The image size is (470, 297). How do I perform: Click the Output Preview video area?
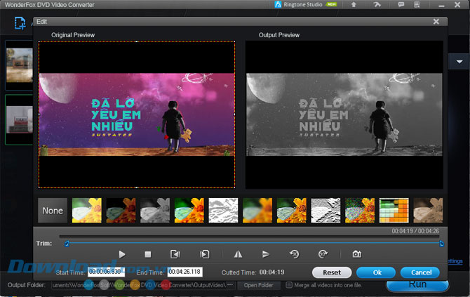344,114
